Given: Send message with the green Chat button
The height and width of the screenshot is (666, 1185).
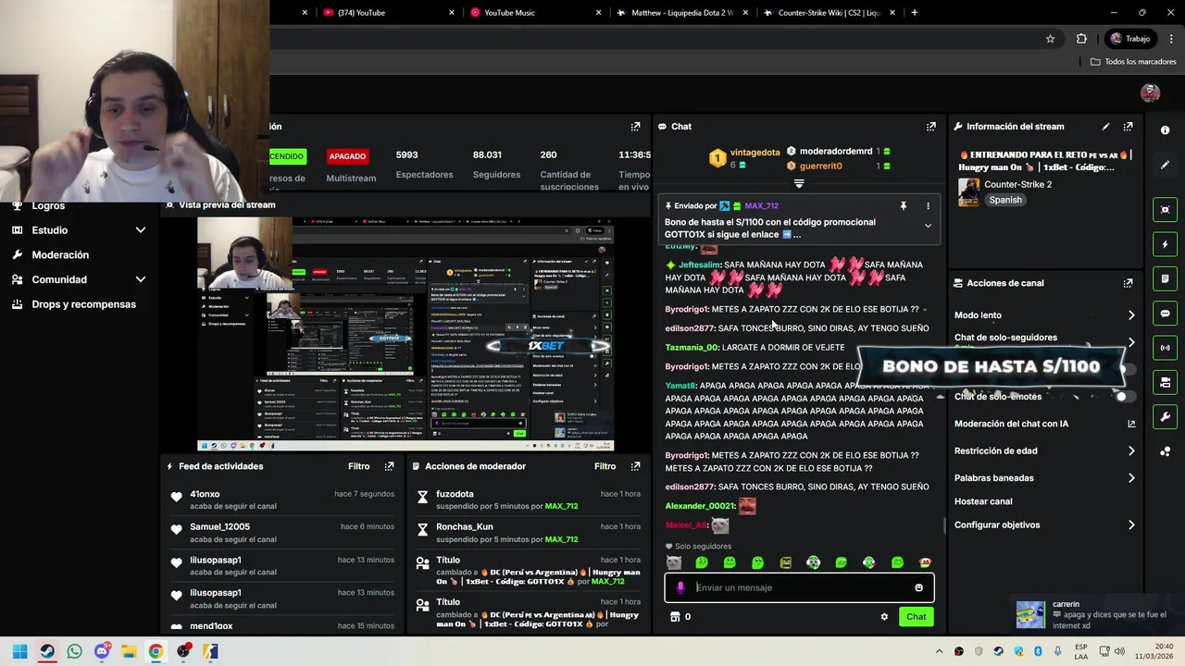Looking at the screenshot, I should [x=916, y=617].
